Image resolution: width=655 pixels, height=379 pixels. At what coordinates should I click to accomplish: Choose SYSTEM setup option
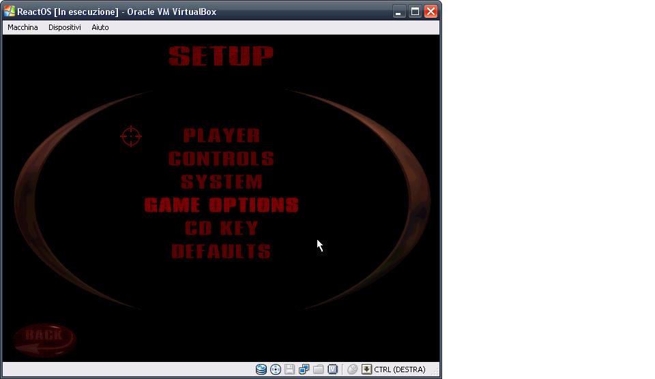(221, 182)
